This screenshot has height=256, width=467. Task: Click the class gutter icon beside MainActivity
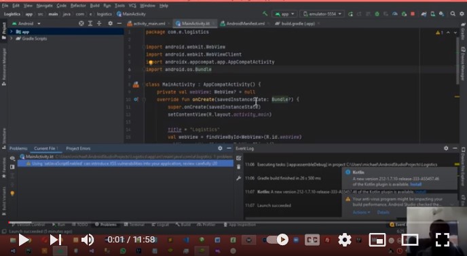coord(136,85)
